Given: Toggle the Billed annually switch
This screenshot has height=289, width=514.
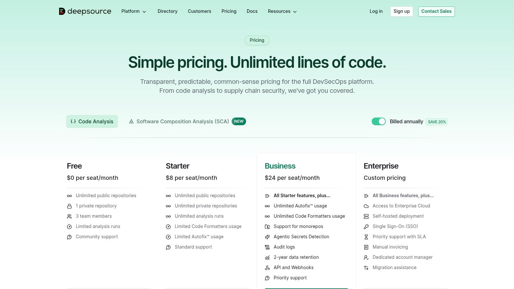Looking at the screenshot, I should [x=378, y=121].
